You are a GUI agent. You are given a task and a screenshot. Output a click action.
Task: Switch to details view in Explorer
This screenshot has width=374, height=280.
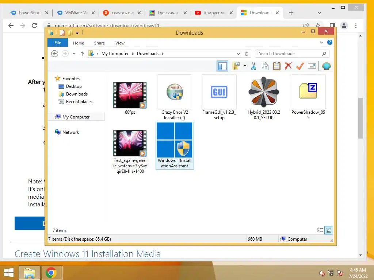click(320, 230)
